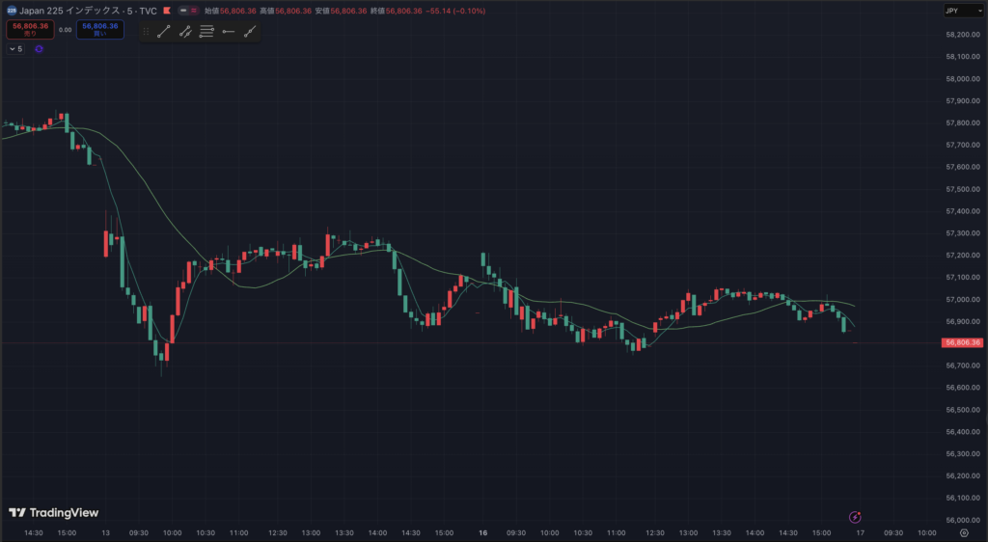Click the purple indicator loading icon
The height and width of the screenshot is (542, 988).
[x=39, y=49]
